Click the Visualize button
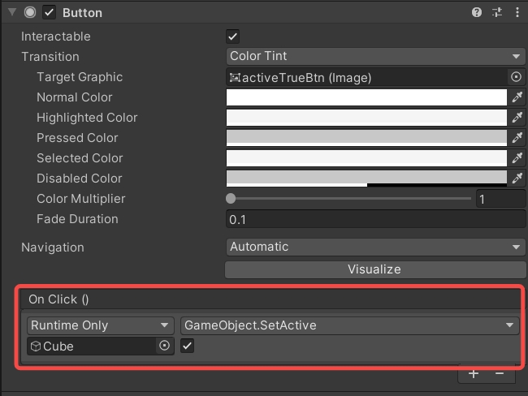Screen dimensions: 528x396 (x=374, y=269)
